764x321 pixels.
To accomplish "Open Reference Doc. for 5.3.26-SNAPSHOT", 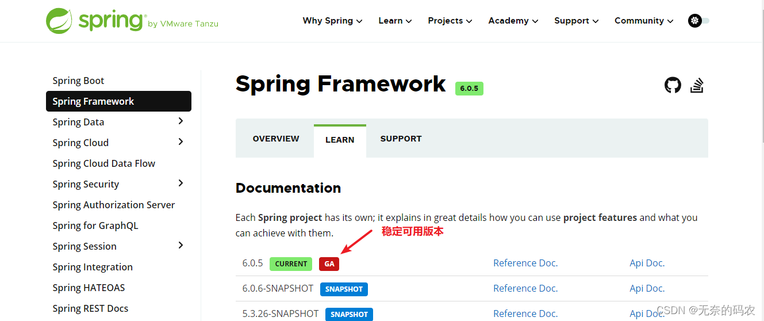I will 525,314.
